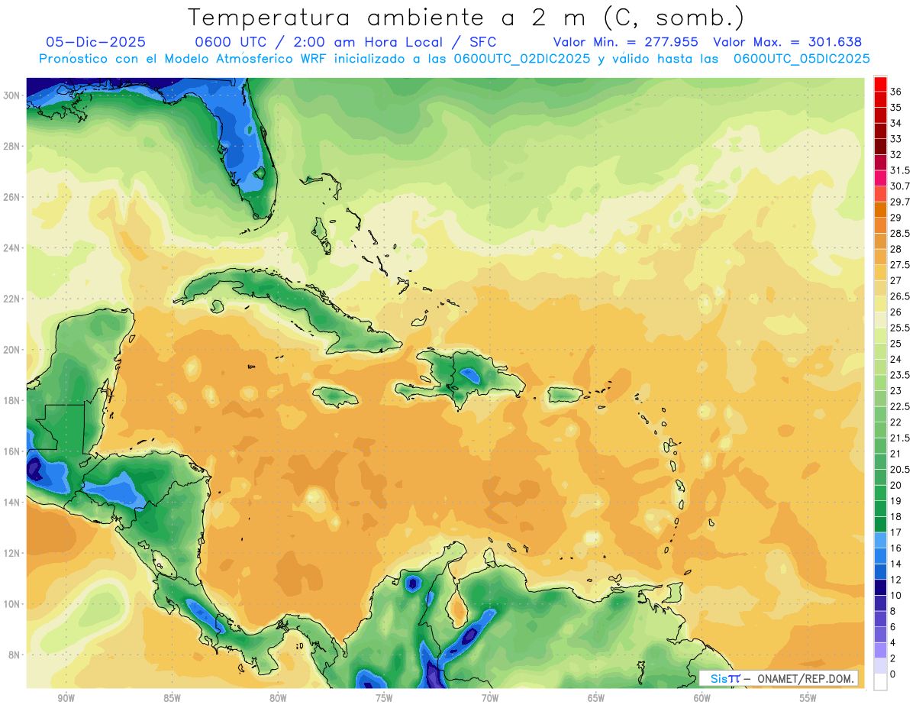Click the dark navy swatch between 10 and 12
The width and height of the screenshot is (916, 708).
point(880,587)
